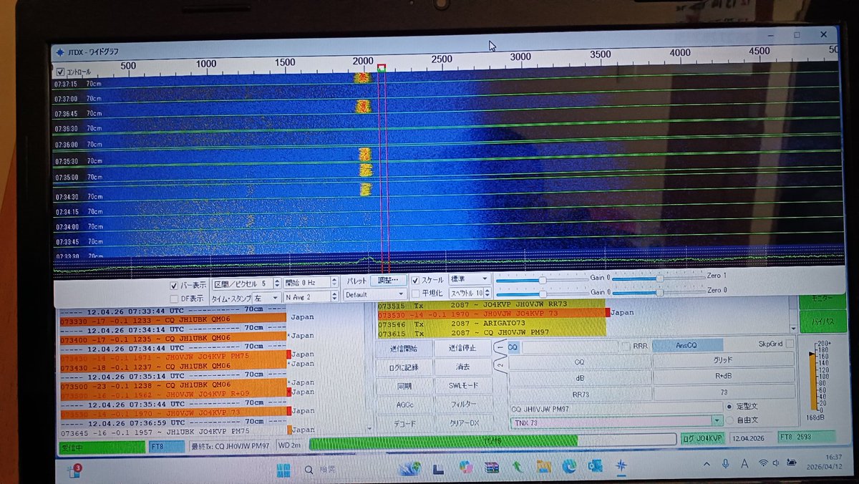Click the AGCc button

point(404,405)
